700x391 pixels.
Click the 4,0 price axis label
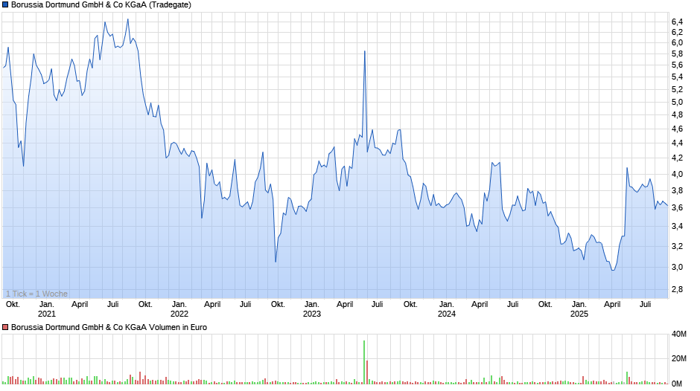(x=677, y=175)
